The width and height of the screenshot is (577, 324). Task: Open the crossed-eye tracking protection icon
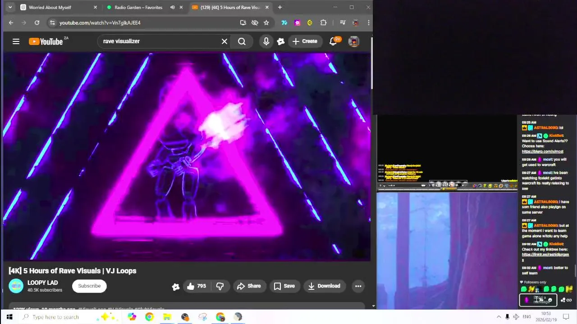pos(255,22)
